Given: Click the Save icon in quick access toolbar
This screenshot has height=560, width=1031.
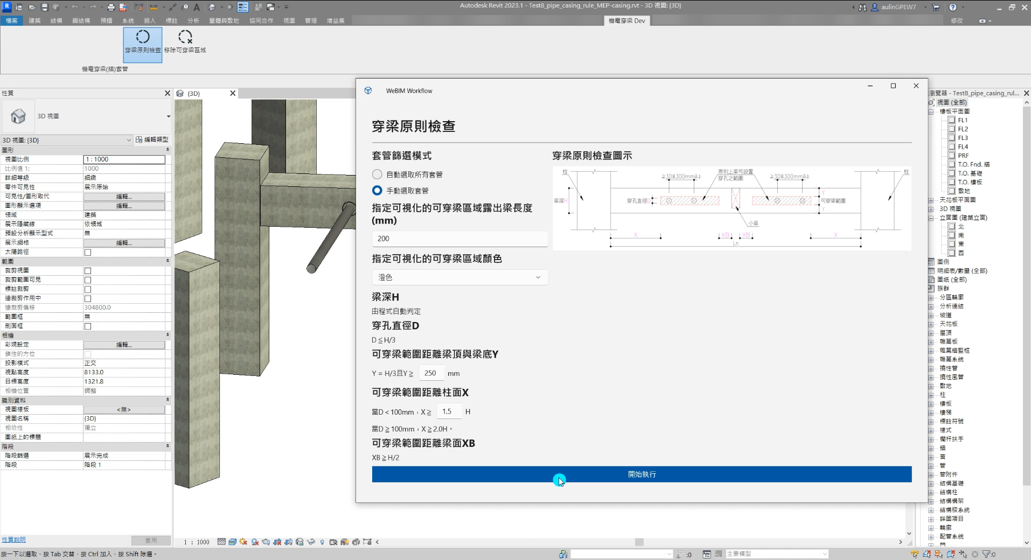Looking at the screenshot, I should pos(44,7).
